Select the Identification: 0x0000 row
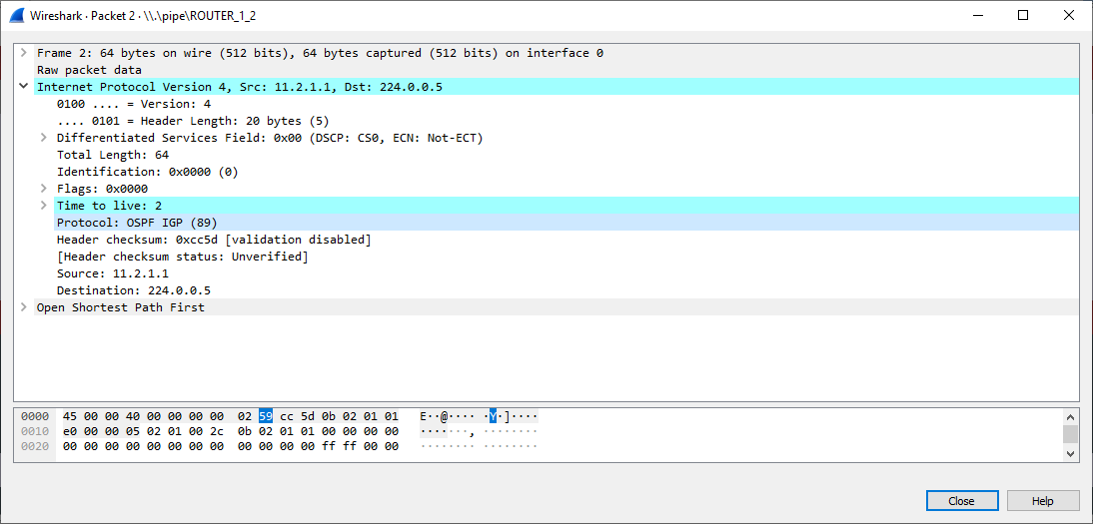1093x524 pixels. click(566, 172)
